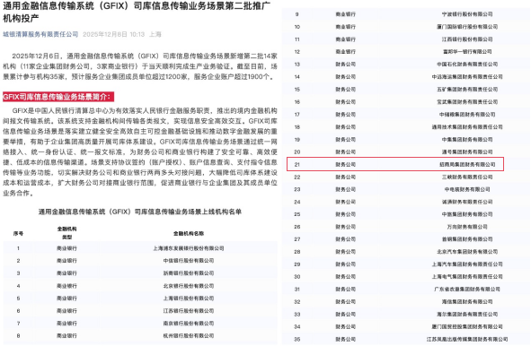Select 广东省农垦集团财务有限公司 in row 31
Screen dimensions: 531x346
pos(467,290)
